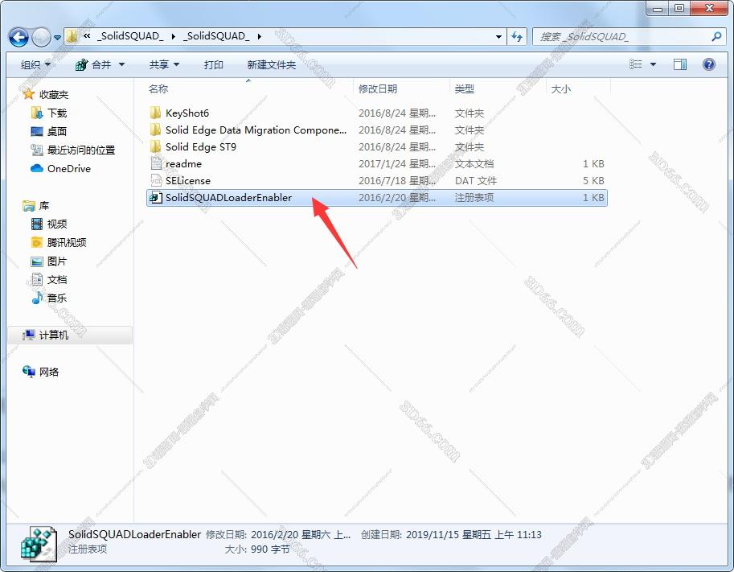Image resolution: width=734 pixels, height=572 pixels.
Task: Select the SELicense DAT file icon
Action: [155, 180]
